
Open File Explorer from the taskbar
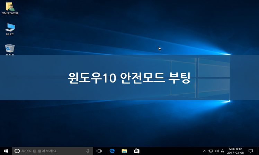point(124,151)
